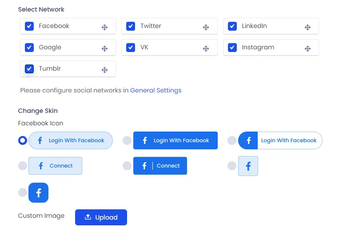Select the light Connect skin radio button

coord(23,166)
